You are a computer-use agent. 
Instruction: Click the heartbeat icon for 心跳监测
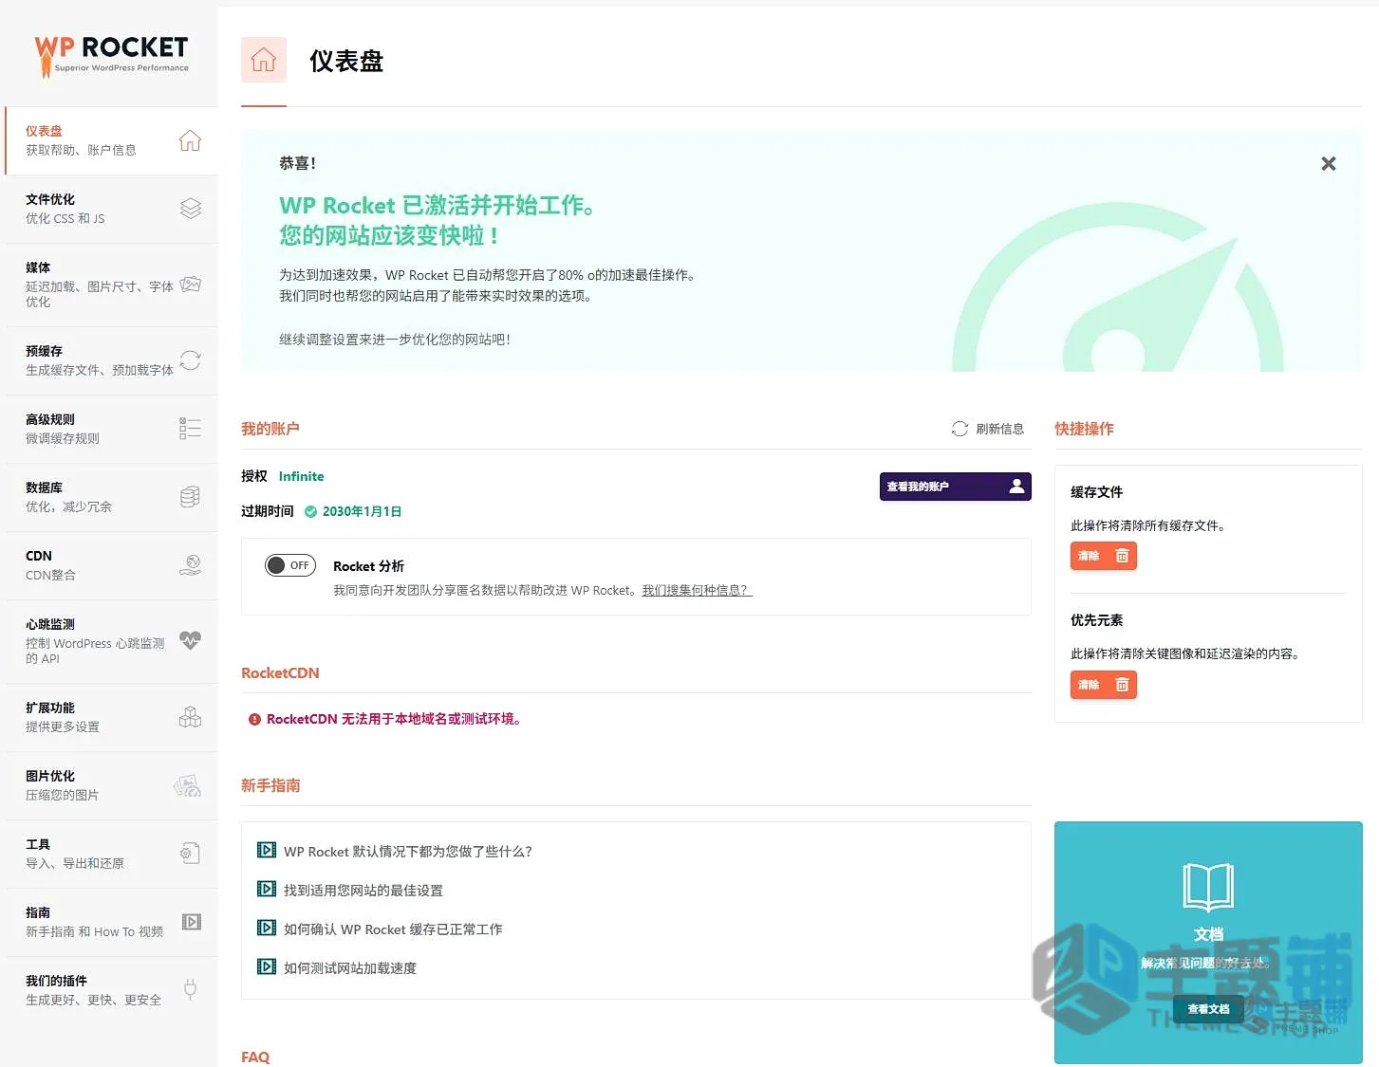coord(190,641)
